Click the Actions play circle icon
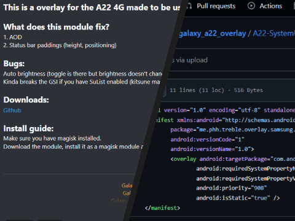The height and width of the screenshot is (221, 295). click(251, 6)
